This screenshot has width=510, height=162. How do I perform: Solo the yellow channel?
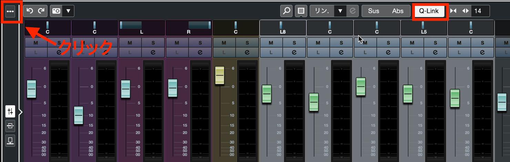point(247,43)
